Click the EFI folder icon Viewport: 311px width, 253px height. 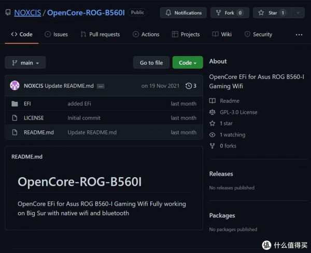[15, 104]
